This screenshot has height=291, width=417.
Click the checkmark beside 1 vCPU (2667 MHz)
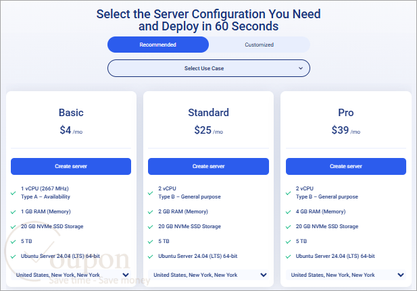pos(14,193)
